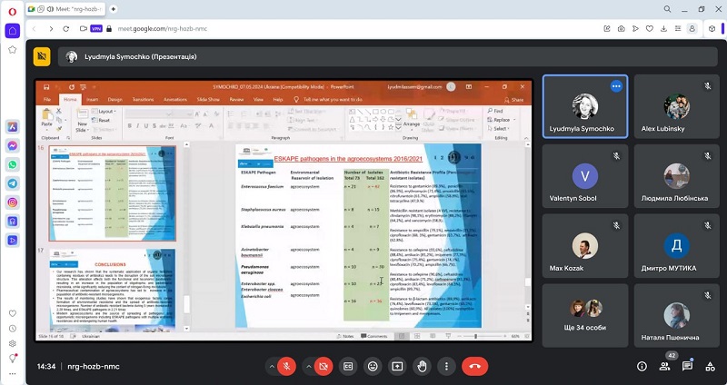The width and height of the screenshot is (727, 385).
Task: Open the send/flow arrow icon
Action: [x=635, y=29]
